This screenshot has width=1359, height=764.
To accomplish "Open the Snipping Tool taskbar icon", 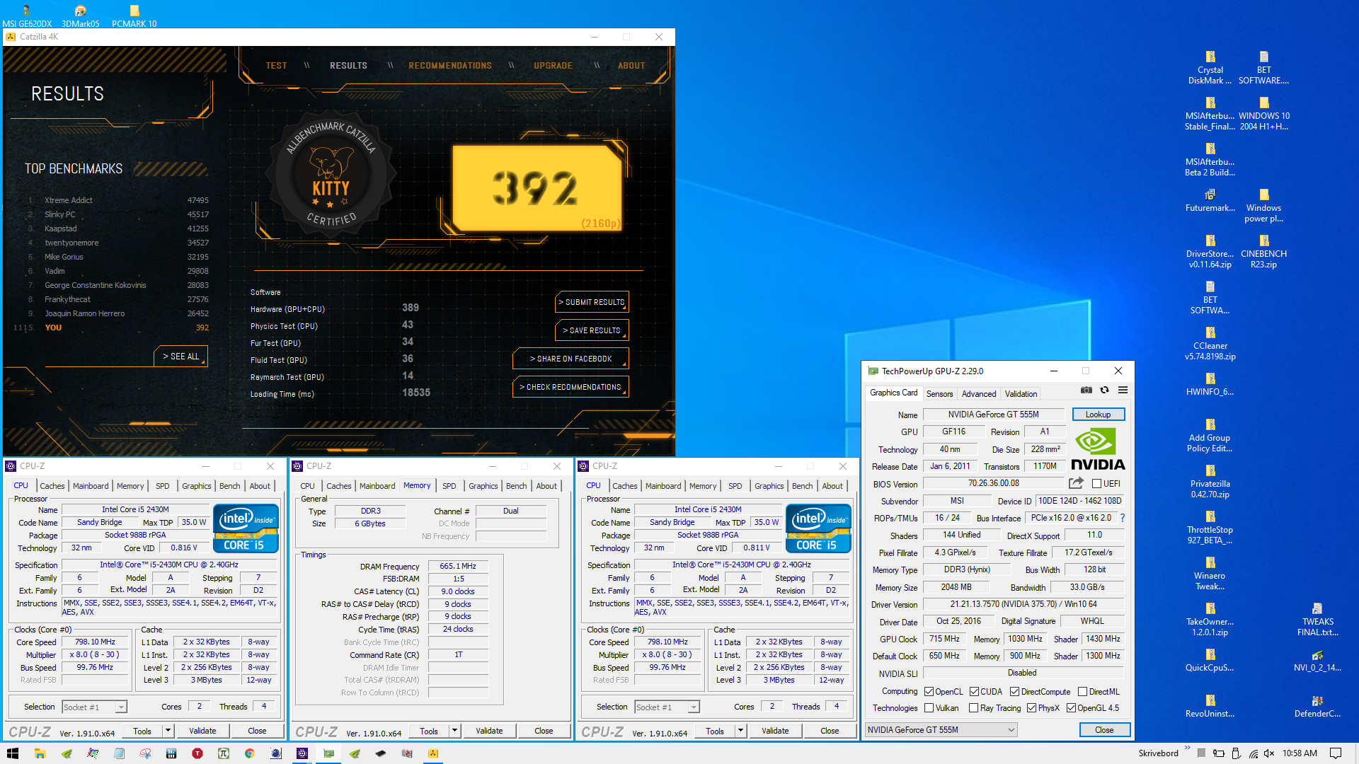I will coord(145,753).
